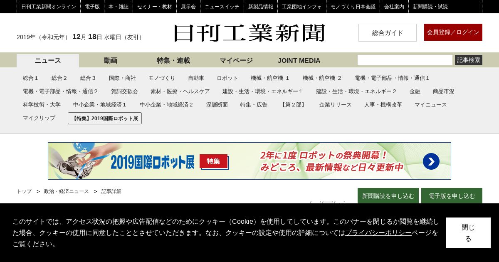The height and width of the screenshot is (262, 499).
Task: Open the 特集・広告 category
Action: point(254,105)
